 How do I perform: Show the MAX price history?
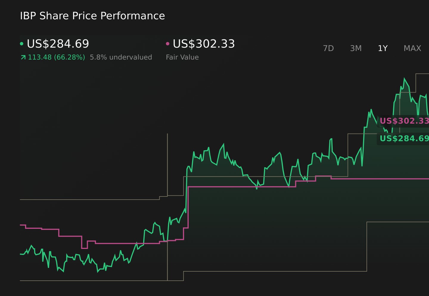coord(412,48)
